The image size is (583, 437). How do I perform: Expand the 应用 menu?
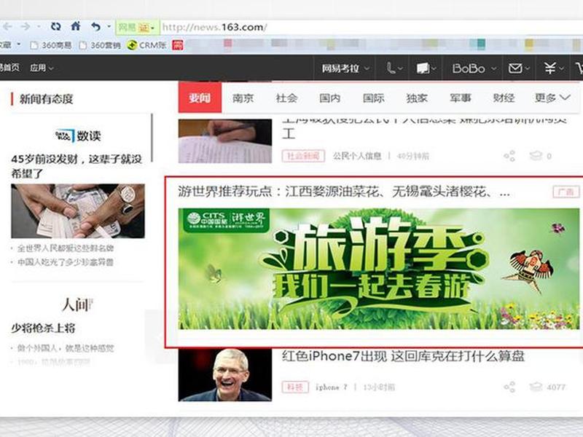click(x=42, y=68)
